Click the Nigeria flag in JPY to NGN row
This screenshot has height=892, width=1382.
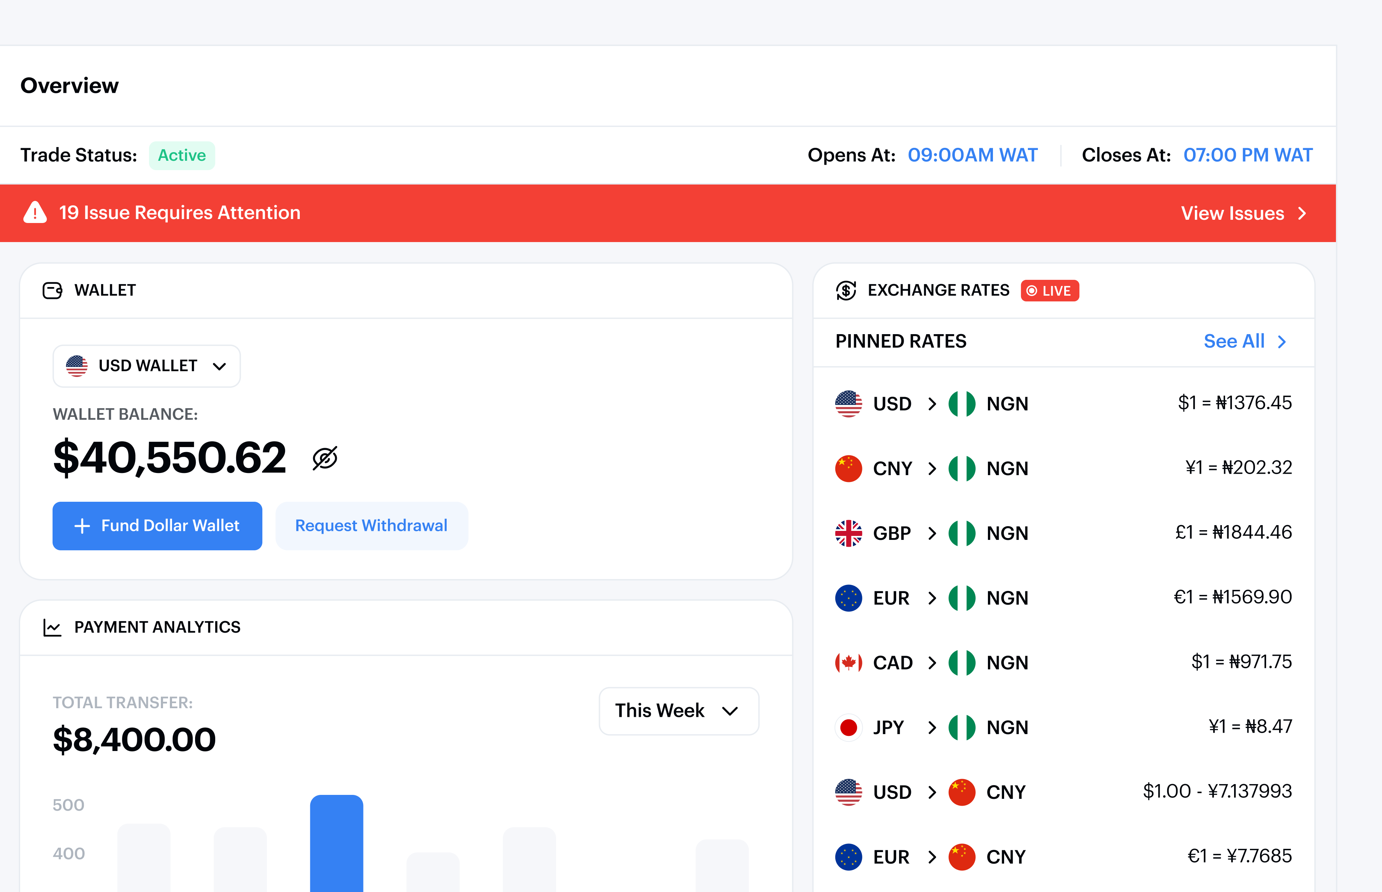[962, 728]
